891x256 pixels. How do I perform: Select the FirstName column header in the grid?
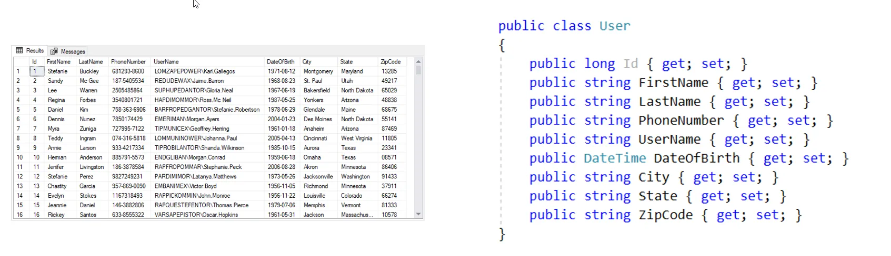60,62
